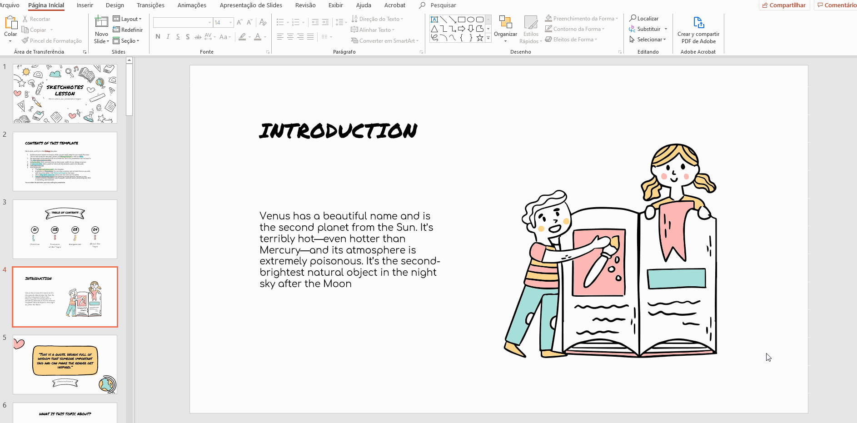This screenshot has height=423, width=857.
Task: Justify text alignment icon
Action: tap(310, 37)
